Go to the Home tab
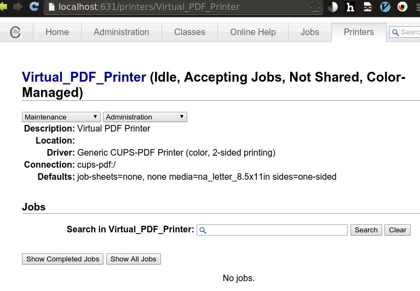The width and height of the screenshot is (420, 291). point(57,32)
